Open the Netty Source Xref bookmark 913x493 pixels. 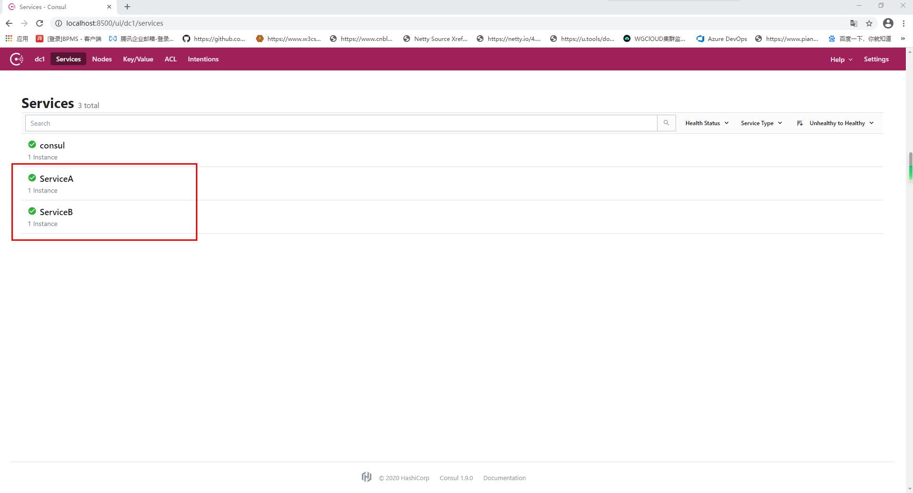(435, 39)
